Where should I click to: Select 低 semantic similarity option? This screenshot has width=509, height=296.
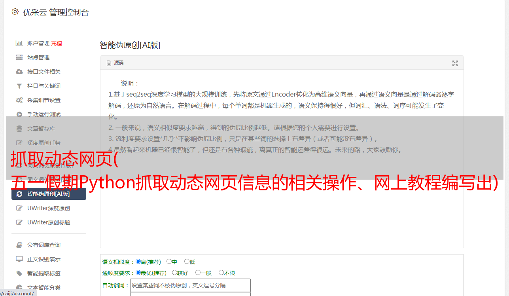tap(187, 262)
